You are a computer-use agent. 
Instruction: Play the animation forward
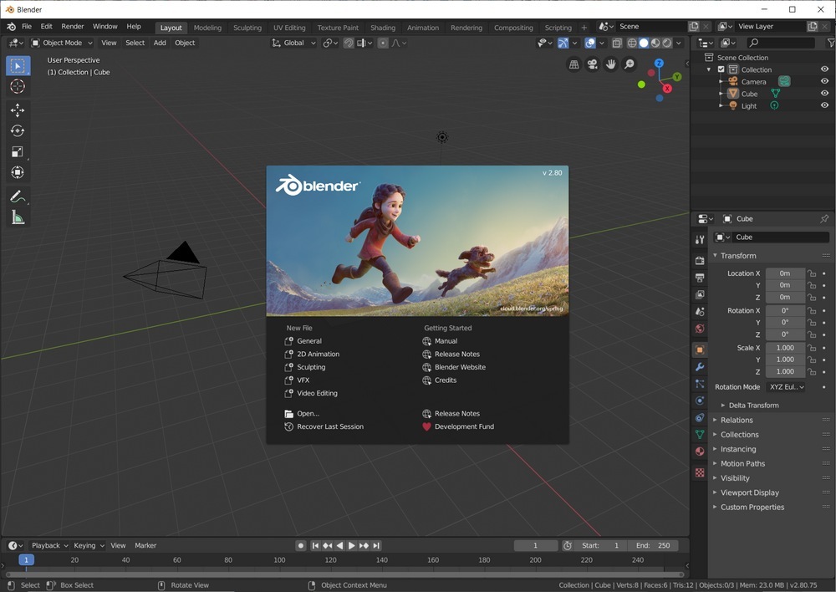351,546
